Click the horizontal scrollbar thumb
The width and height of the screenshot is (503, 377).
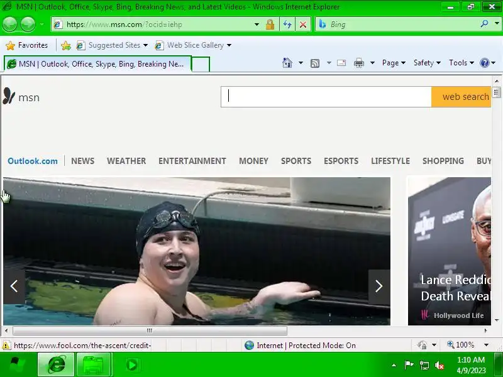[150, 331]
